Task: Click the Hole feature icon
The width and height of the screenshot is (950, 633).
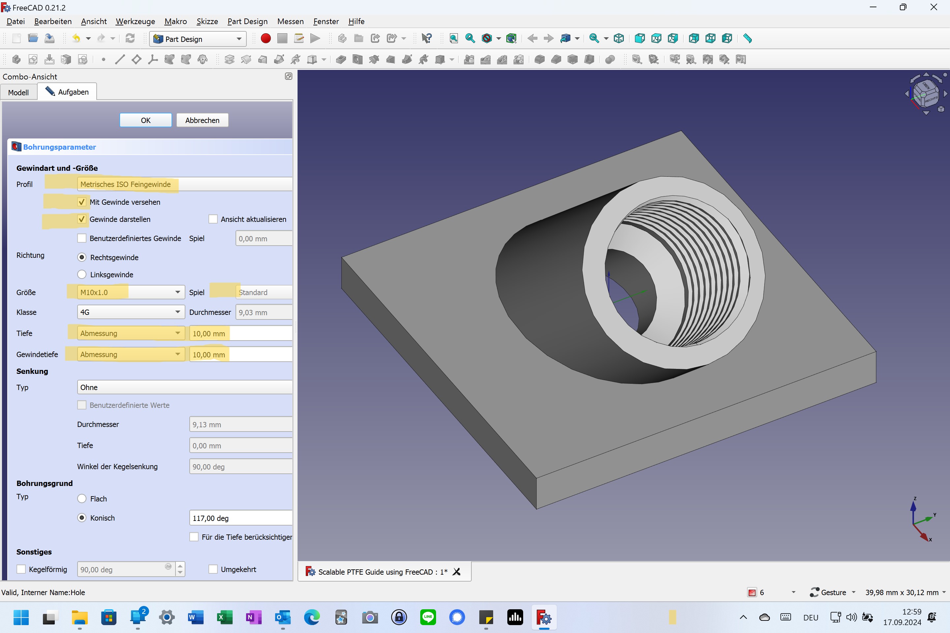Action: click(358, 59)
